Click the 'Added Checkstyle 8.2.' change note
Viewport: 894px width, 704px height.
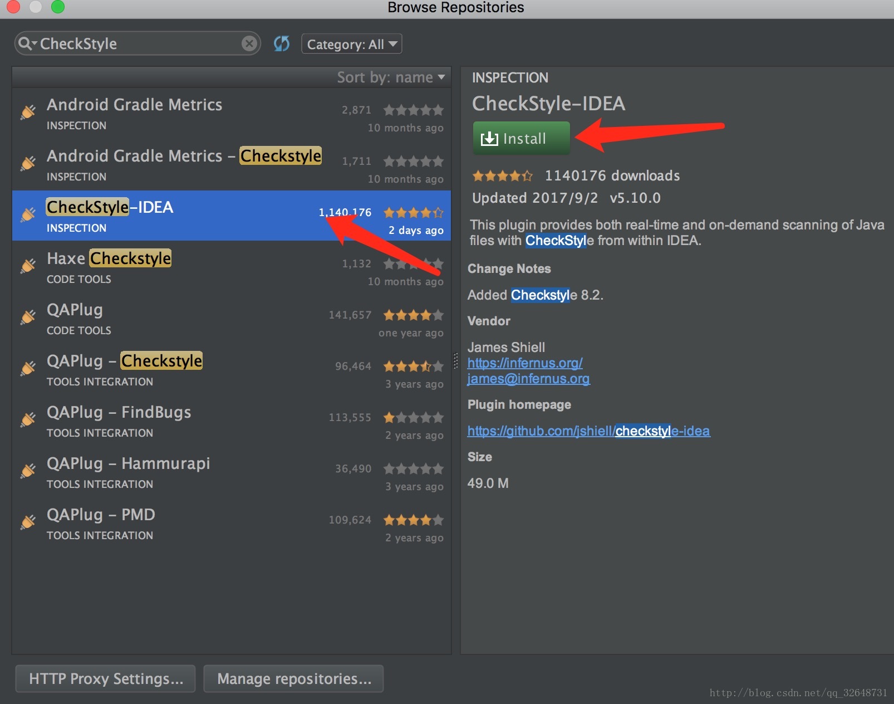click(x=536, y=295)
